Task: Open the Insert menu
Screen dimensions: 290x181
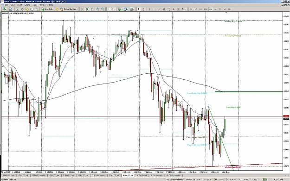Action: pyautogui.click(x=19, y=5)
